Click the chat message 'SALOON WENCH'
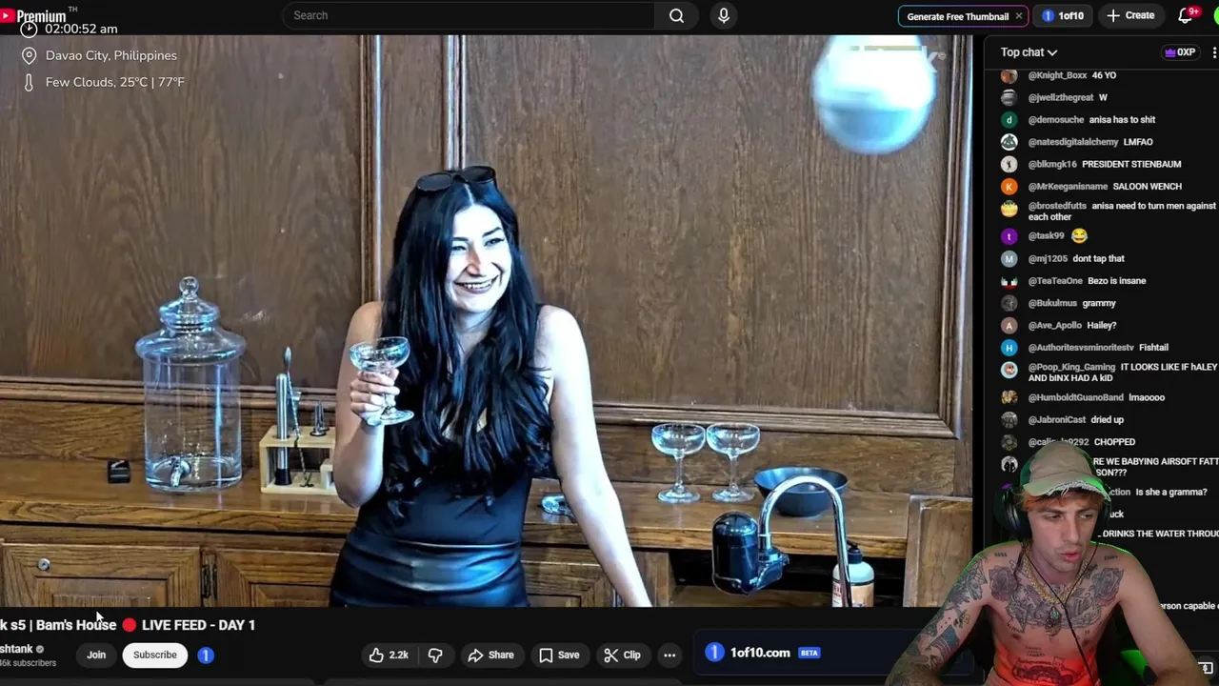Viewport: 1219px width, 686px height. (1147, 187)
